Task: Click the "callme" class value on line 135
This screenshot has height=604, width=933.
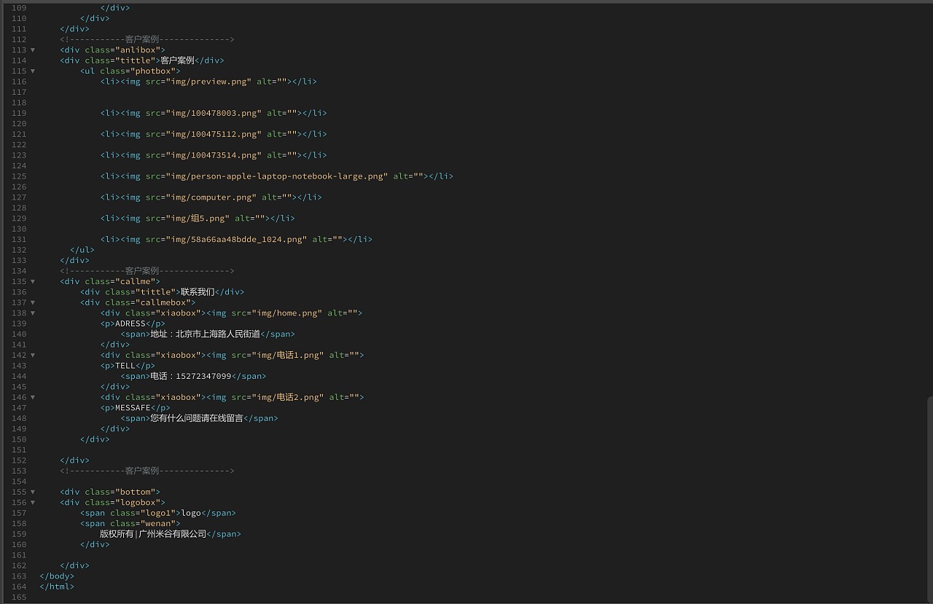Action: [136, 282]
